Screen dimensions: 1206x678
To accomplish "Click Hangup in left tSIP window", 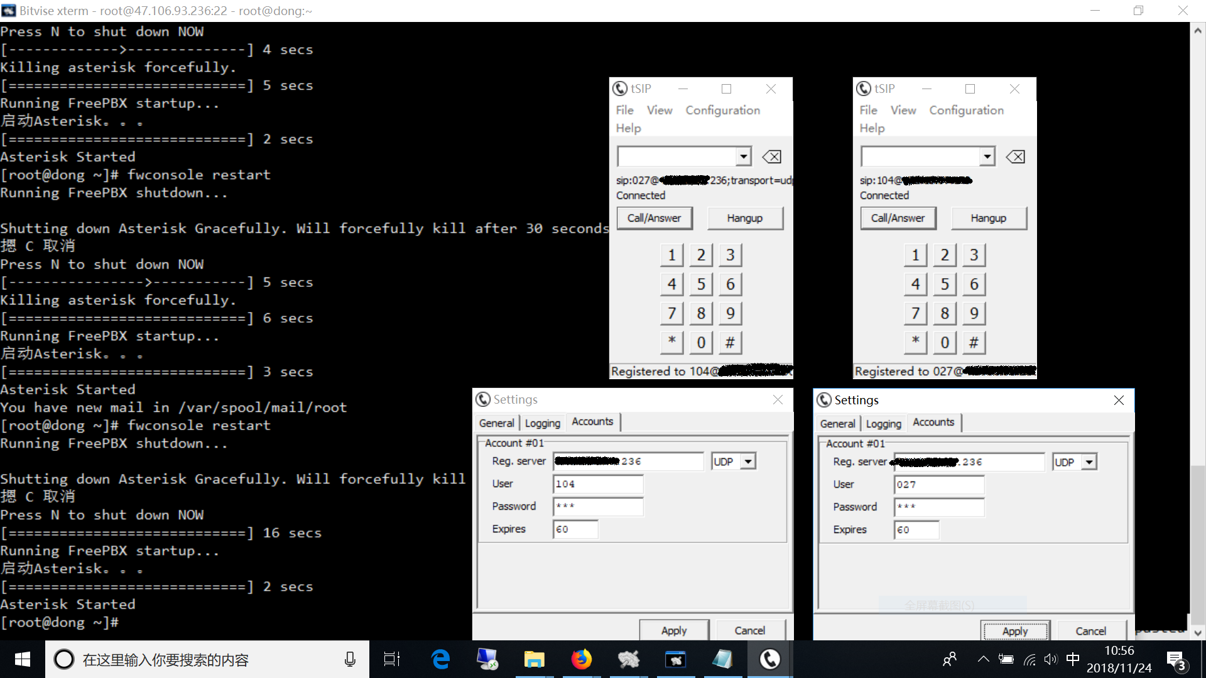I will 745,218.
